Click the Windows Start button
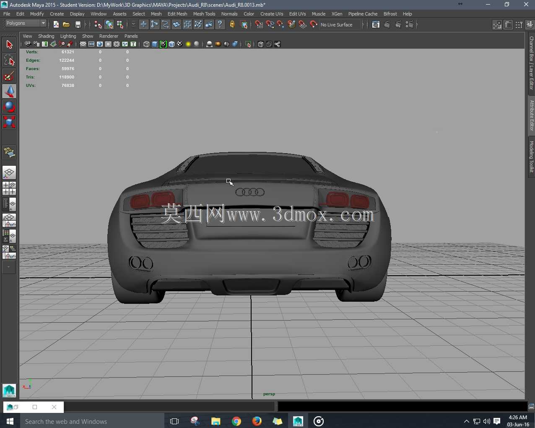Viewport: 535px width, 428px height. tap(10, 421)
